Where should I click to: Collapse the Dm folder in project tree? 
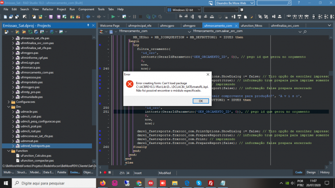9,107
